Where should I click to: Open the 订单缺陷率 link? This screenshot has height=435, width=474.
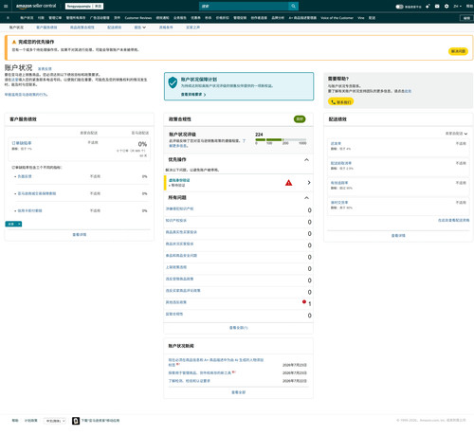pyautogui.click(x=22, y=143)
